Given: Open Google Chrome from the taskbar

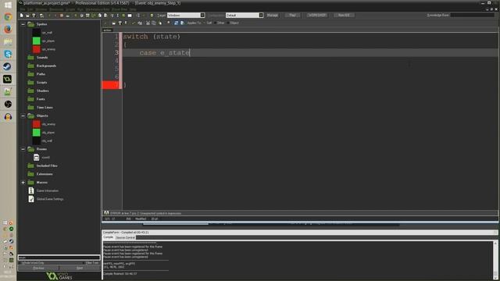Looking at the screenshot, I should 8,17.
